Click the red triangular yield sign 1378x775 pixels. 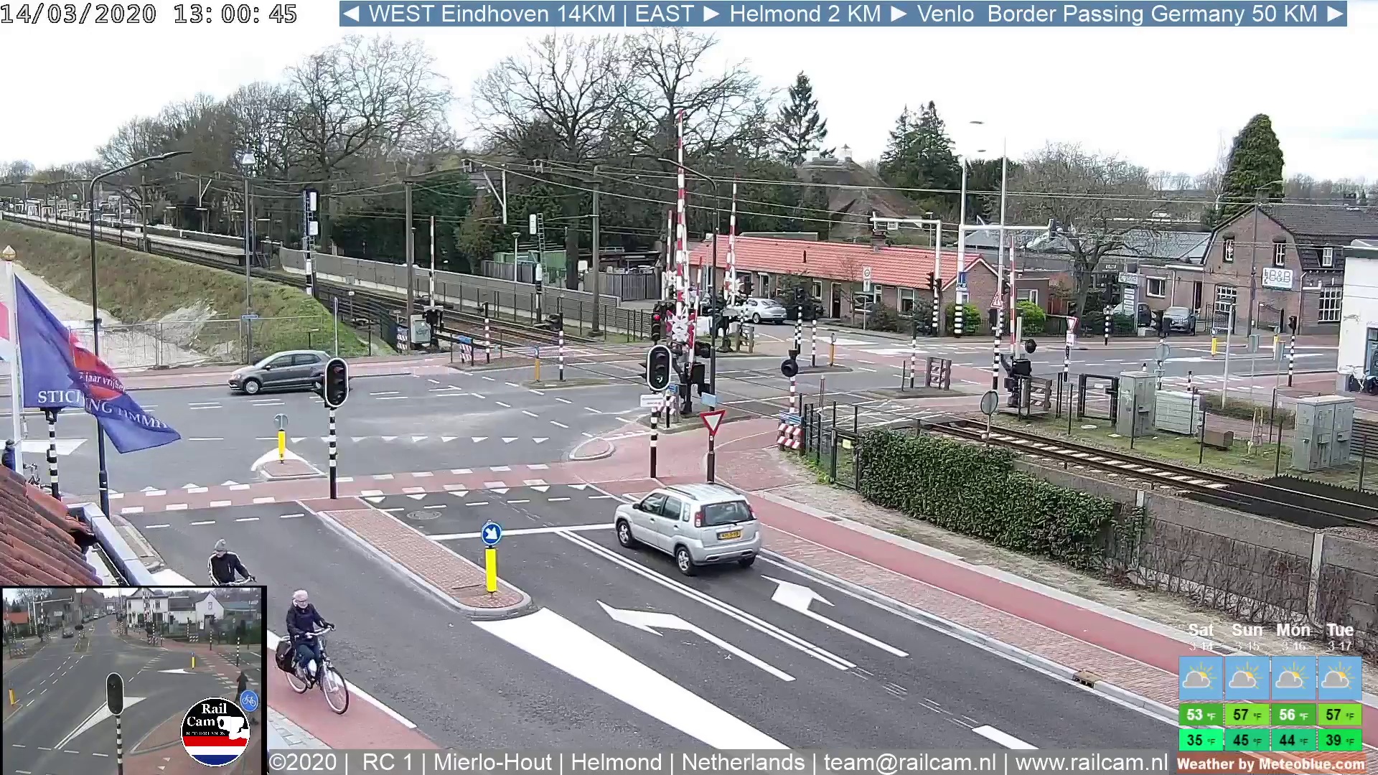point(712,421)
